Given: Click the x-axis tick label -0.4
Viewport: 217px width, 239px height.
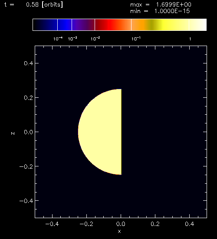Looking at the screenshot, I should [x=52, y=224].
